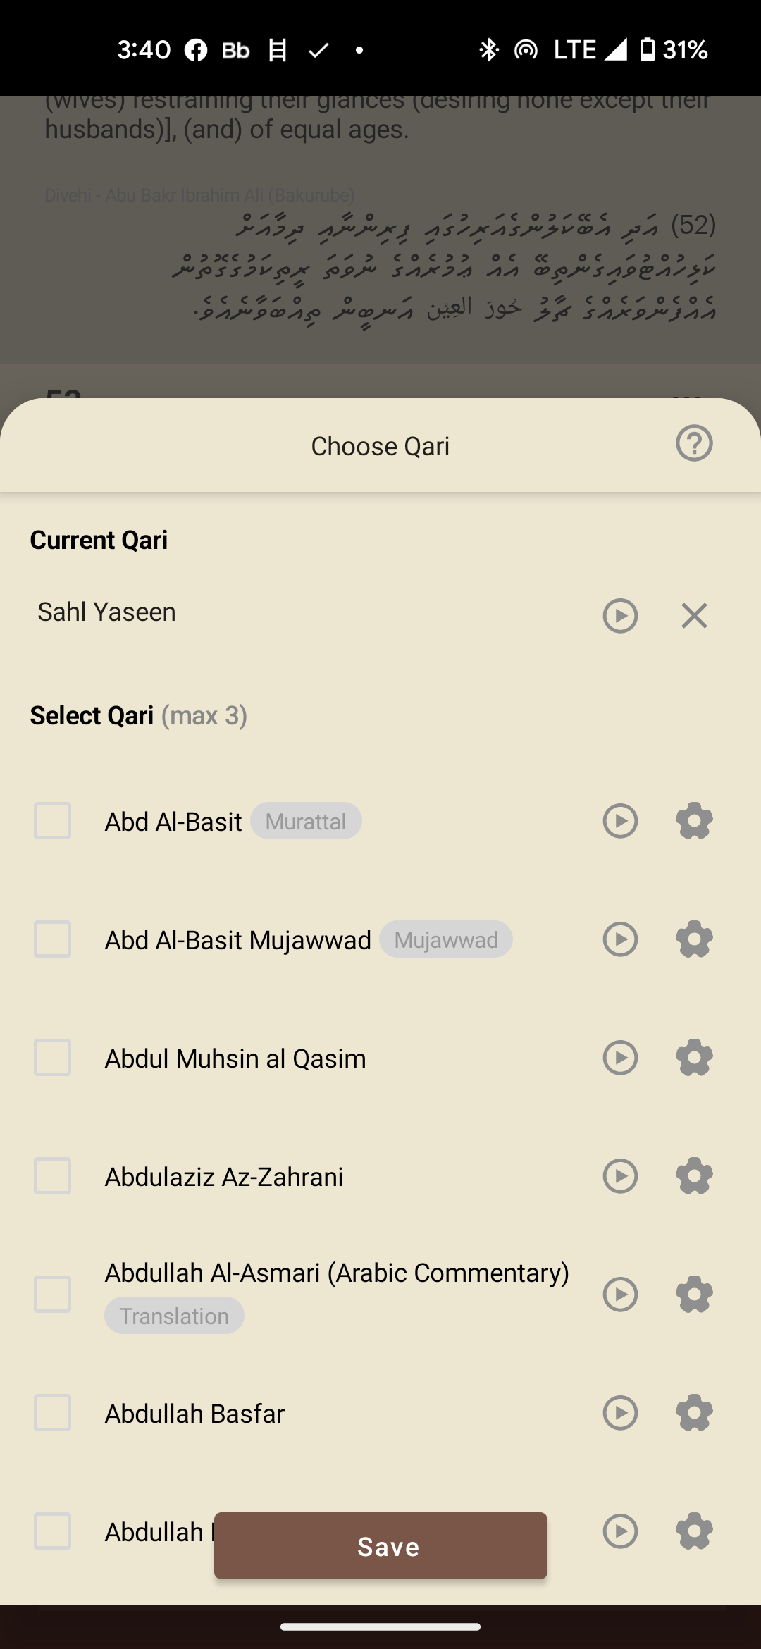This screenshot has height=1649, width=761.
Task: Tap the Mujawwad style tag
Action: click(446, 939)
